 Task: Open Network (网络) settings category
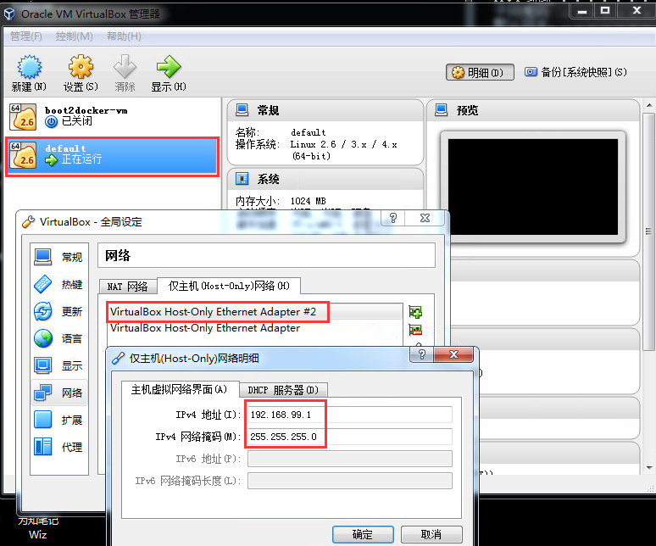point(58,393)
